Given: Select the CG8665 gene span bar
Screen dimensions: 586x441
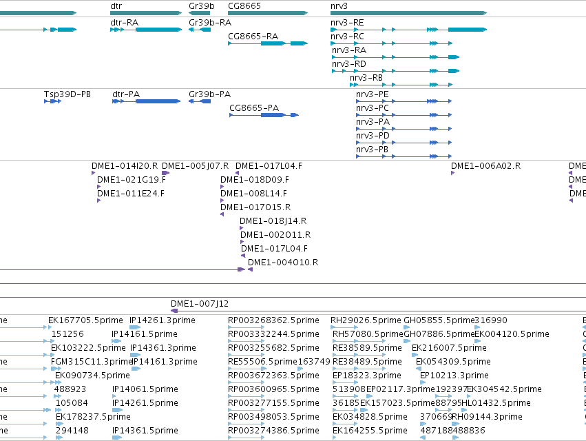Looking at the screenshot, I should [268, 13].
